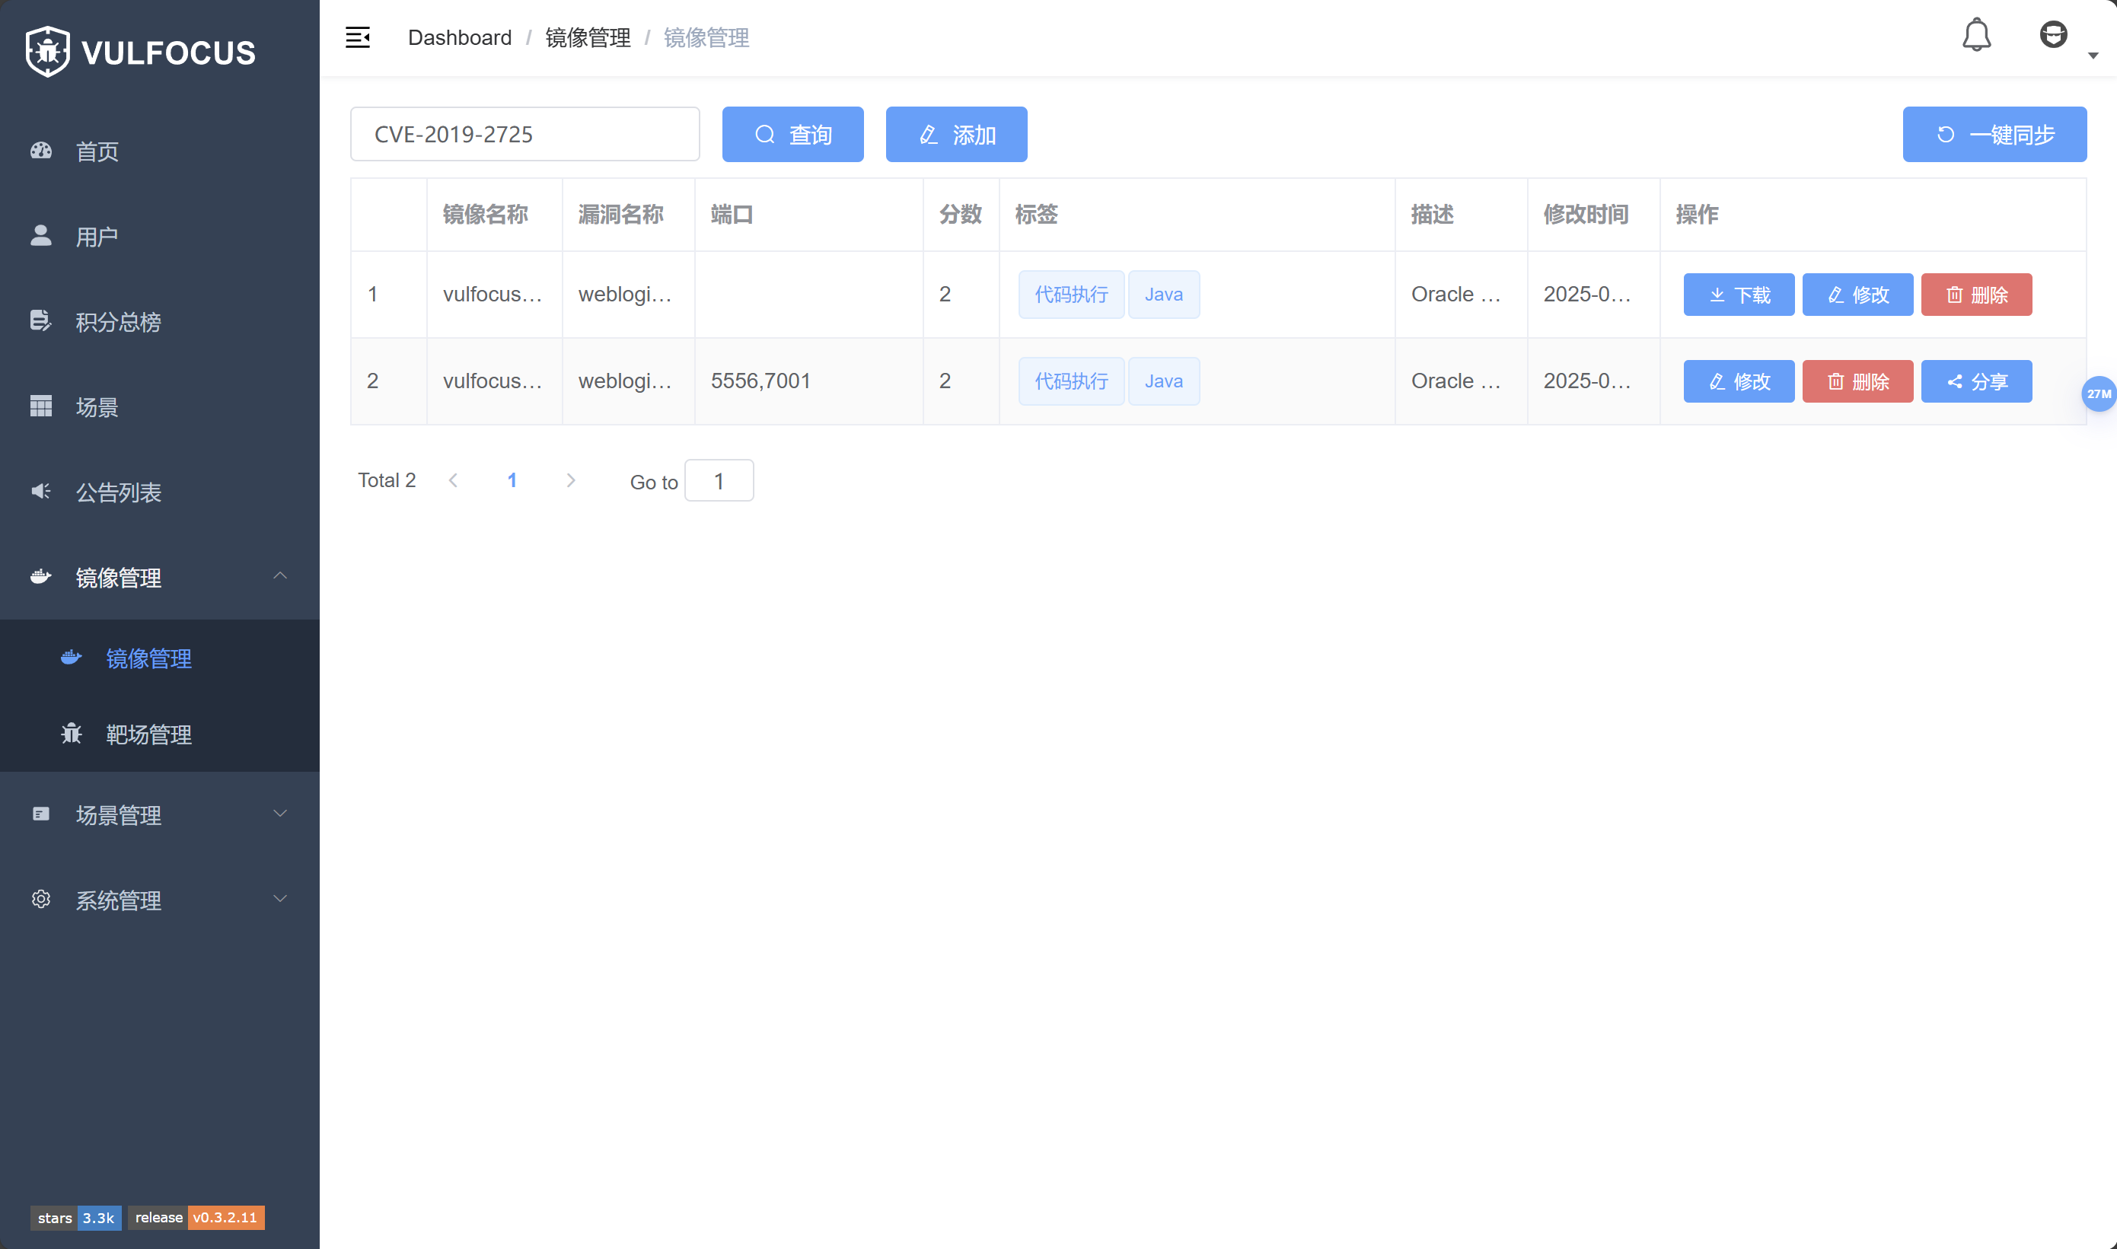This screenshot has width=2117, height=1249.
Task: Open the dropdown arrow beside avatar
Action: click(2093, 56)
